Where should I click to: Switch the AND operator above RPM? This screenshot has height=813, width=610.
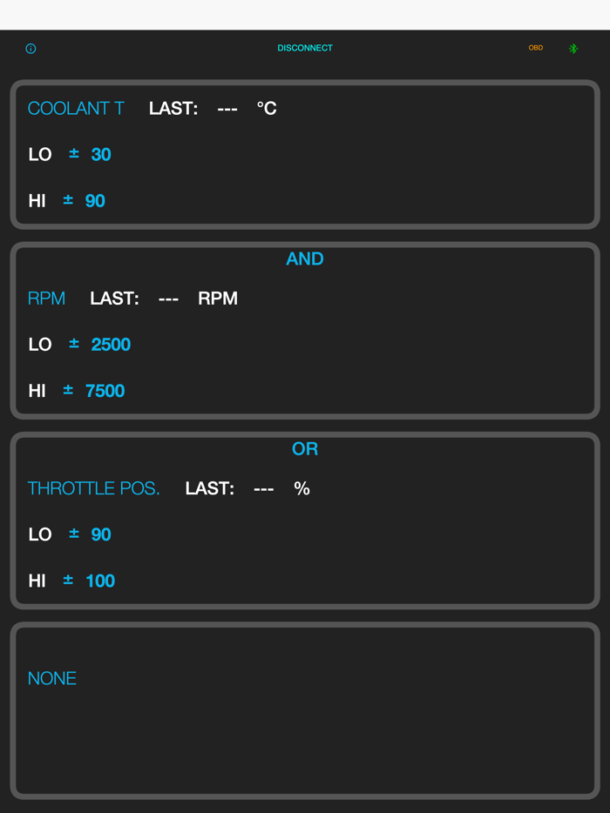(305, 259)
